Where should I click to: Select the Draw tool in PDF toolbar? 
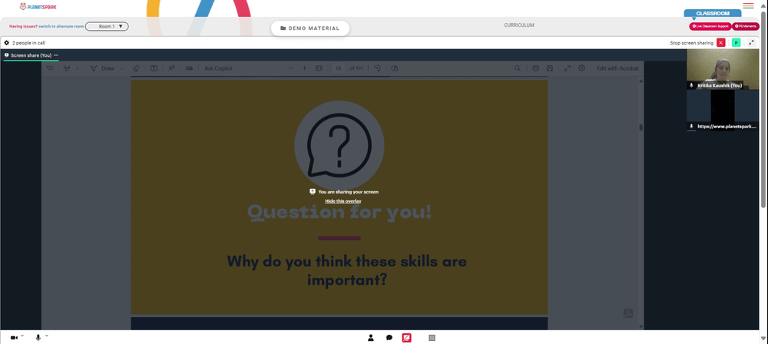point(104,68)
